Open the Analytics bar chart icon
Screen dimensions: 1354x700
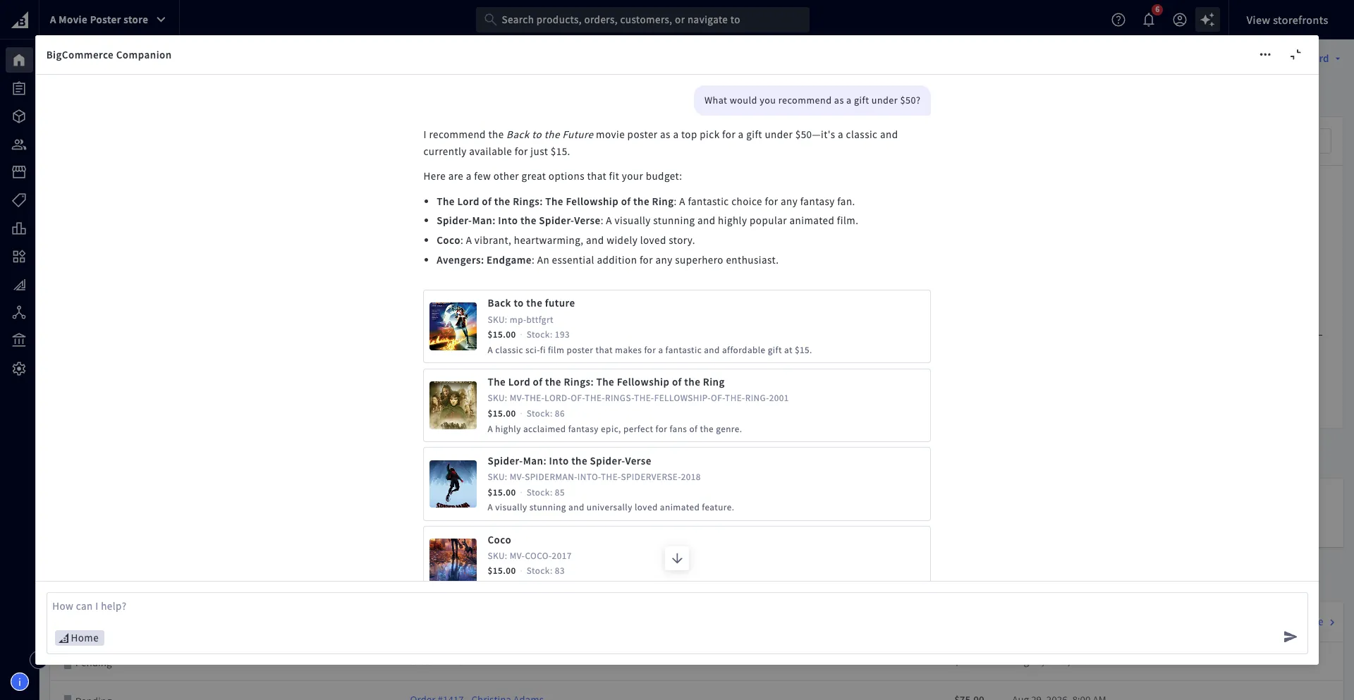pos(19,228)
